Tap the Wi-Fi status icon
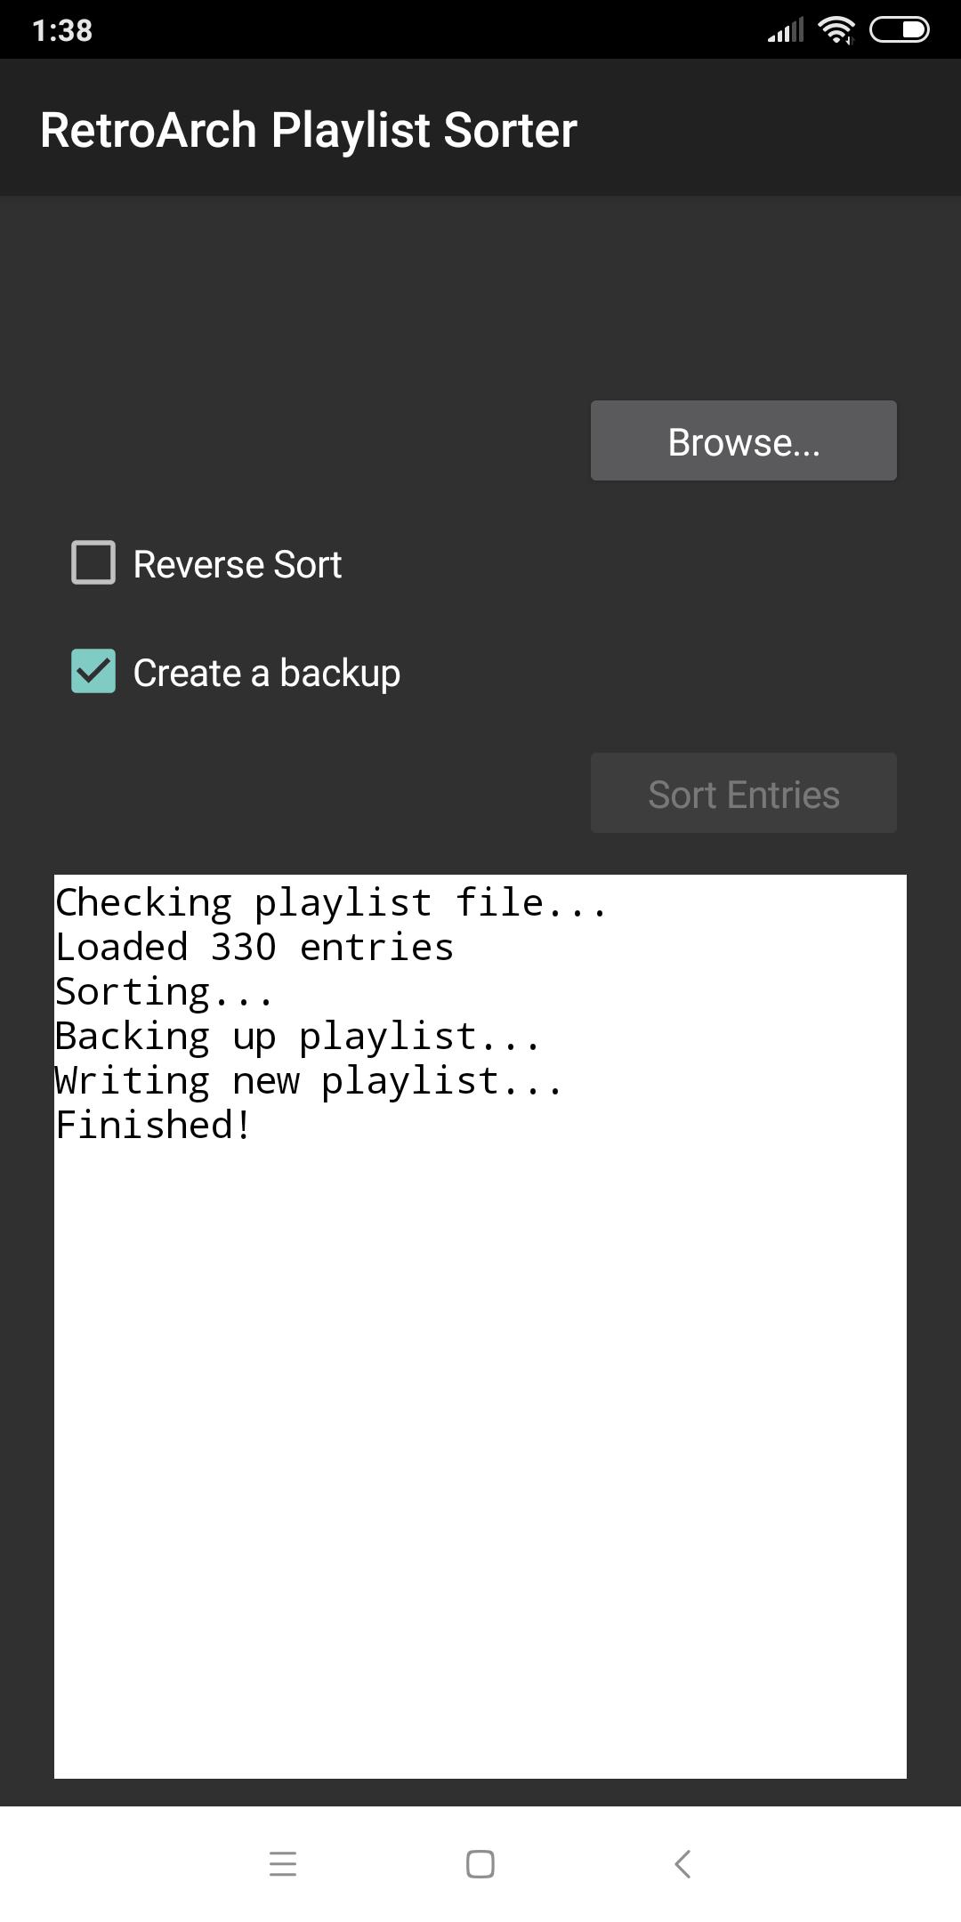Image resolution: width=961 pixels, height=1922 pixels. click(836, 29)
